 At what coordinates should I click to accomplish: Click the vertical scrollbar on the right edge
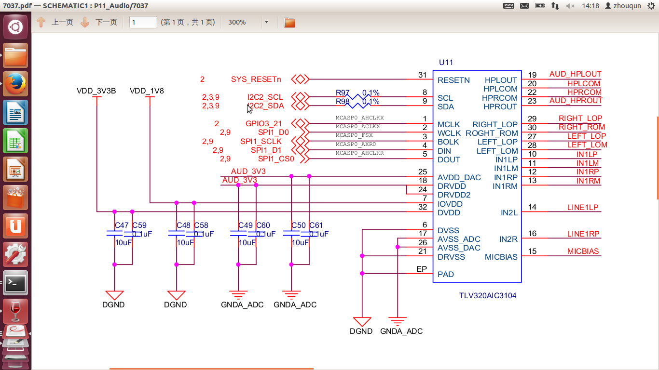(x=657, y=158)
